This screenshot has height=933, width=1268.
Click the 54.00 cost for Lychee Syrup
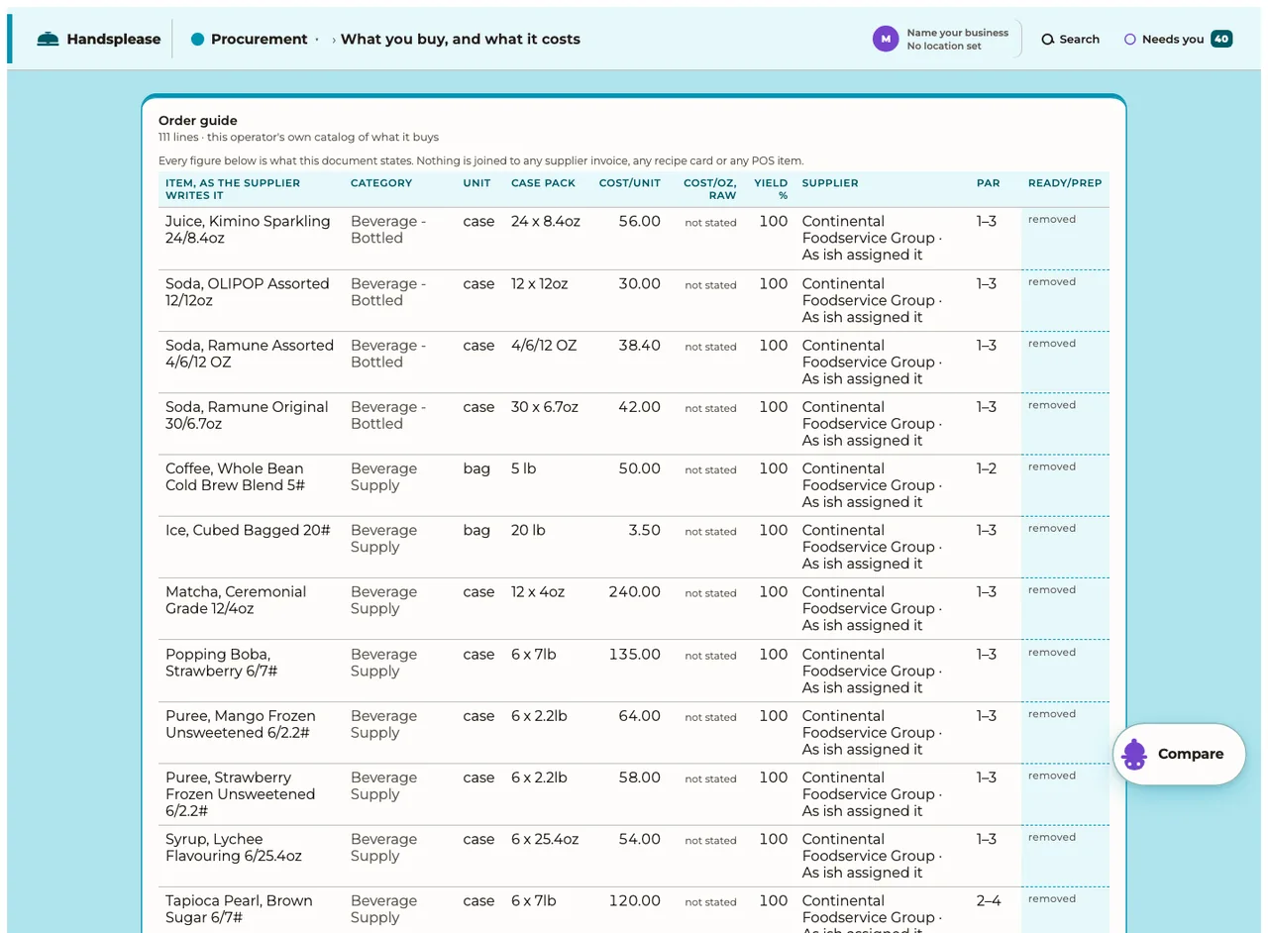click(x=640, y=839)
